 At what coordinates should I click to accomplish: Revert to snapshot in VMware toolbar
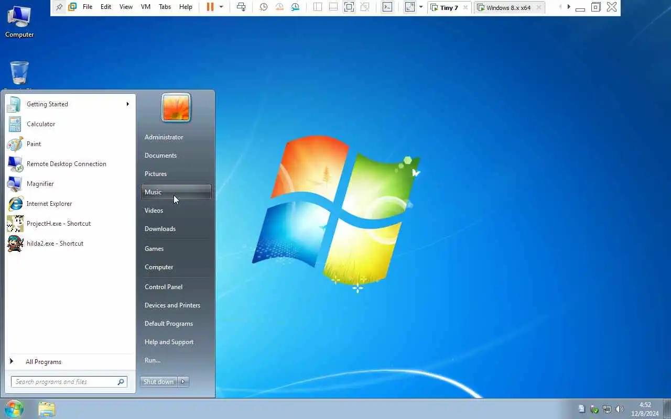coord(279,7)
